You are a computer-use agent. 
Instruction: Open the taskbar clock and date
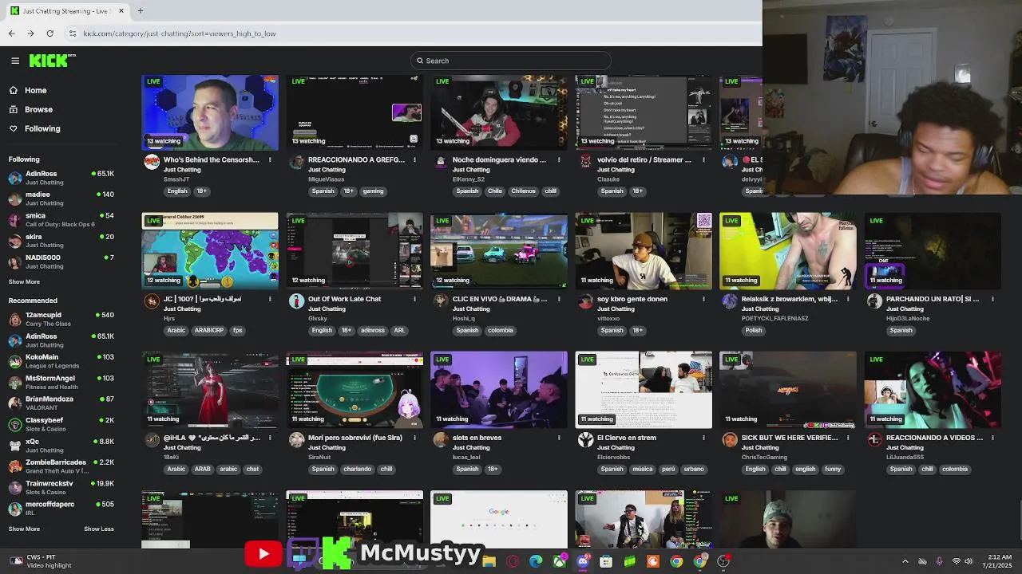click(x=999, y=561)
